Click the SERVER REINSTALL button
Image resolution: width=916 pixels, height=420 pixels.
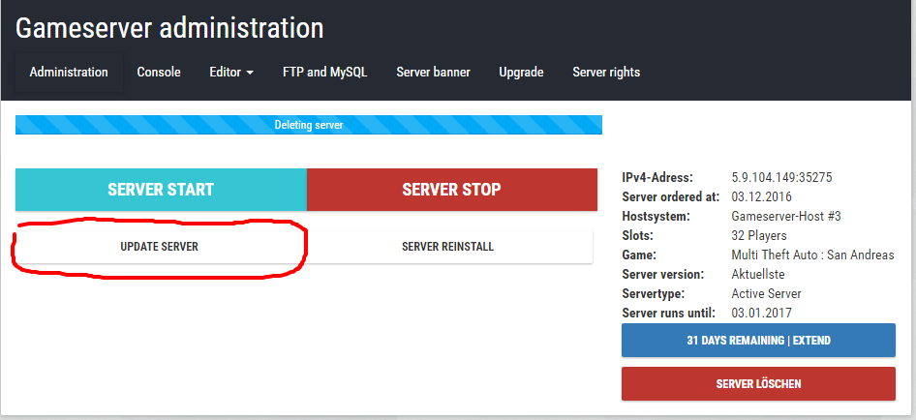448,247
